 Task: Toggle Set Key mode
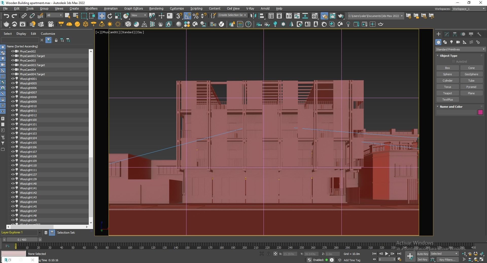(x=422, y=259)
